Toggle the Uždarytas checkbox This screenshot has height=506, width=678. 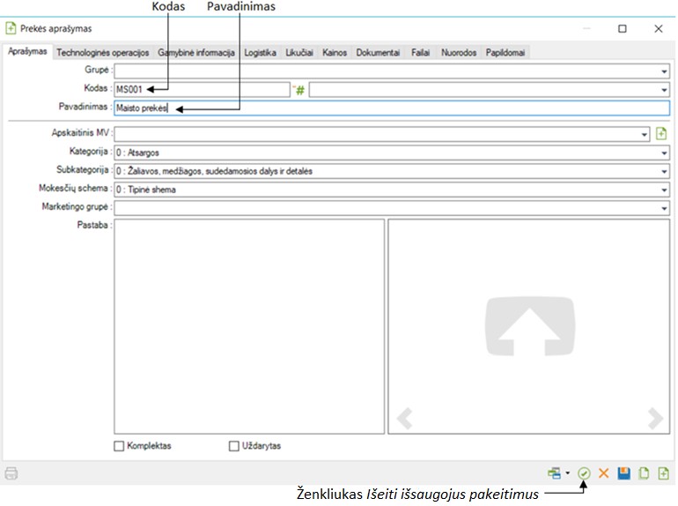234,446
